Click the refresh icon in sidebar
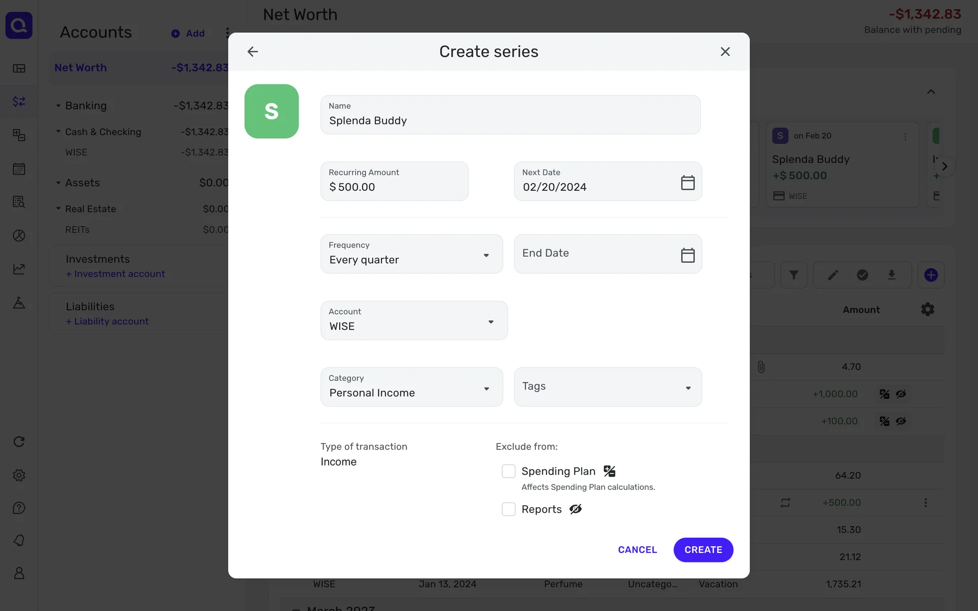This screenshot has width=978, height=611. [x=19, y=441]
